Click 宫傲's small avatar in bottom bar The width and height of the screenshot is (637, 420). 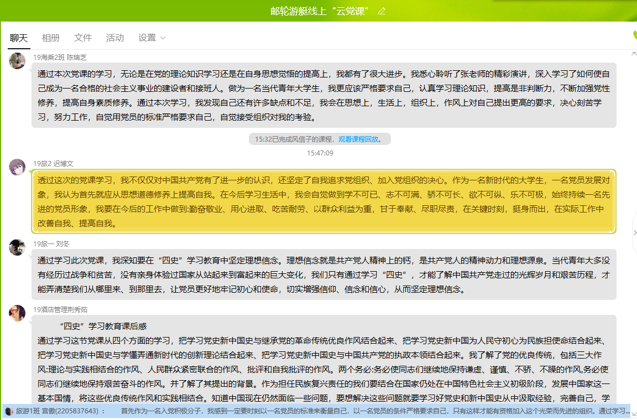[x=9, y=411]
